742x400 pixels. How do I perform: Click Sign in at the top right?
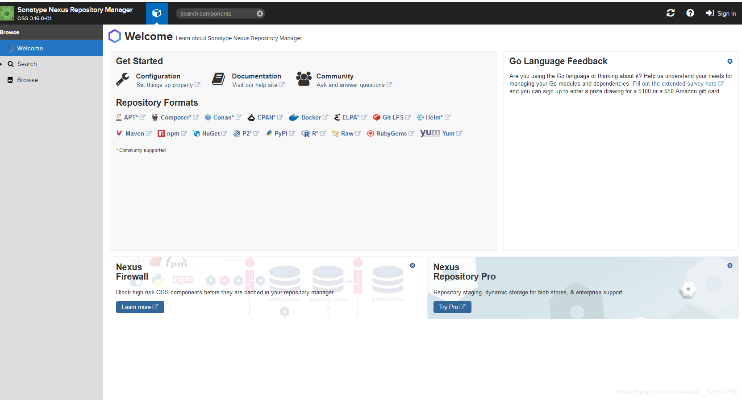721,13
